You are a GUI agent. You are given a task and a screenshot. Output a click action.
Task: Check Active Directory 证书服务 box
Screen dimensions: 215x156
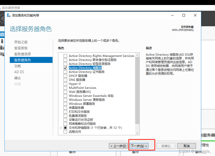(x=65, y=72)
